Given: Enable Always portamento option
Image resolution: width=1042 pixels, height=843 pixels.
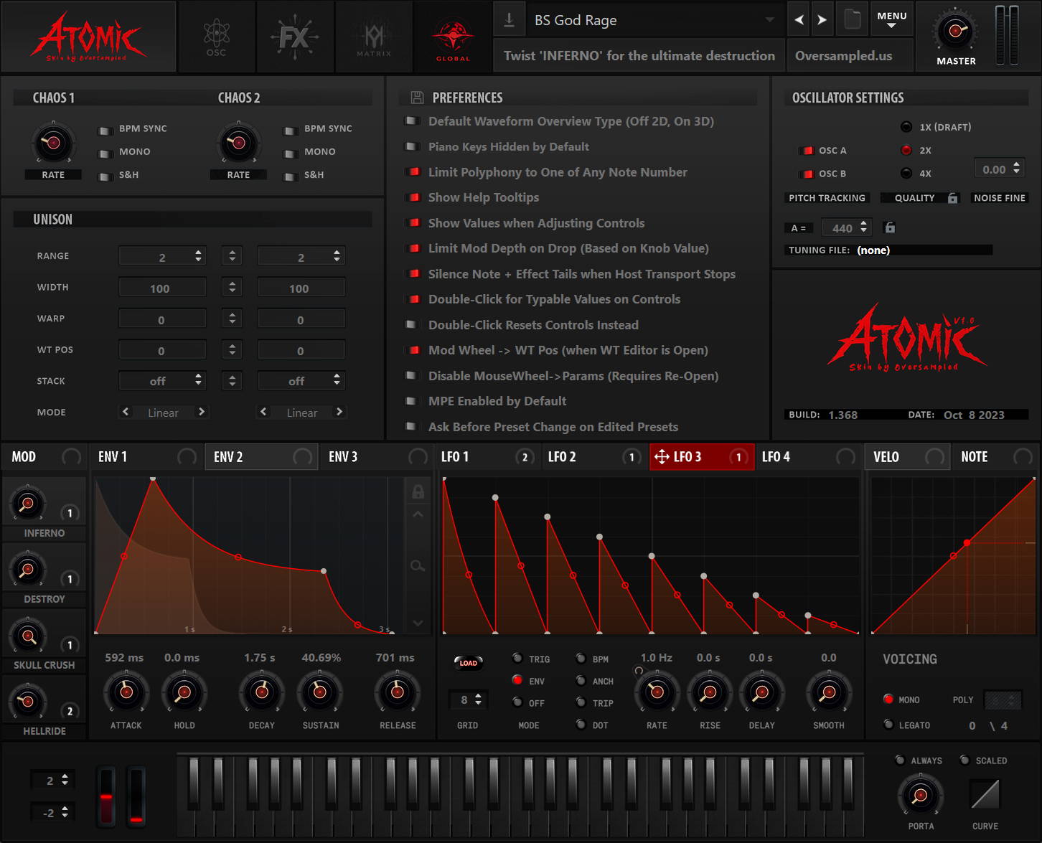Looking at the screenshot, I should coord(900,760).
